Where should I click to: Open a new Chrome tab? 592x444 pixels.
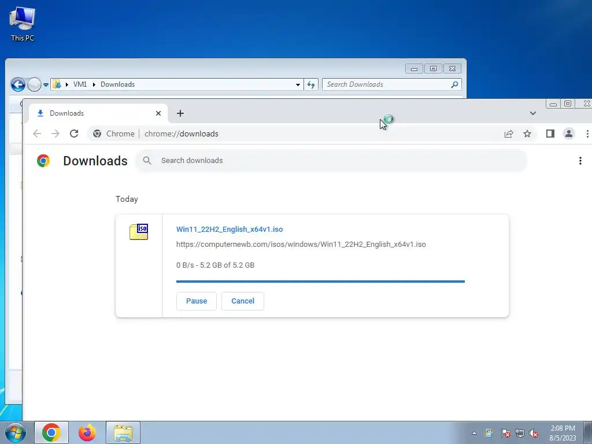tap(180, 113)
